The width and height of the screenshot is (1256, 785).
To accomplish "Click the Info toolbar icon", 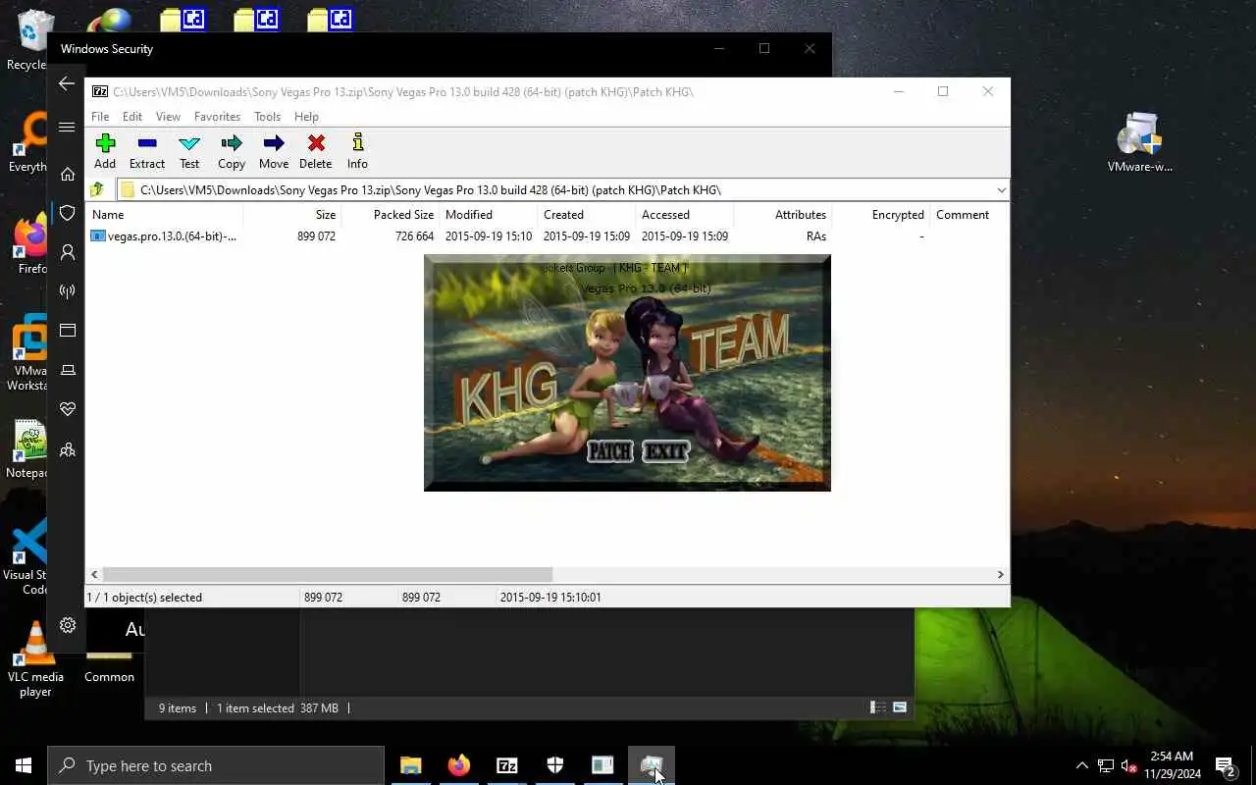I will coord(357,151).
